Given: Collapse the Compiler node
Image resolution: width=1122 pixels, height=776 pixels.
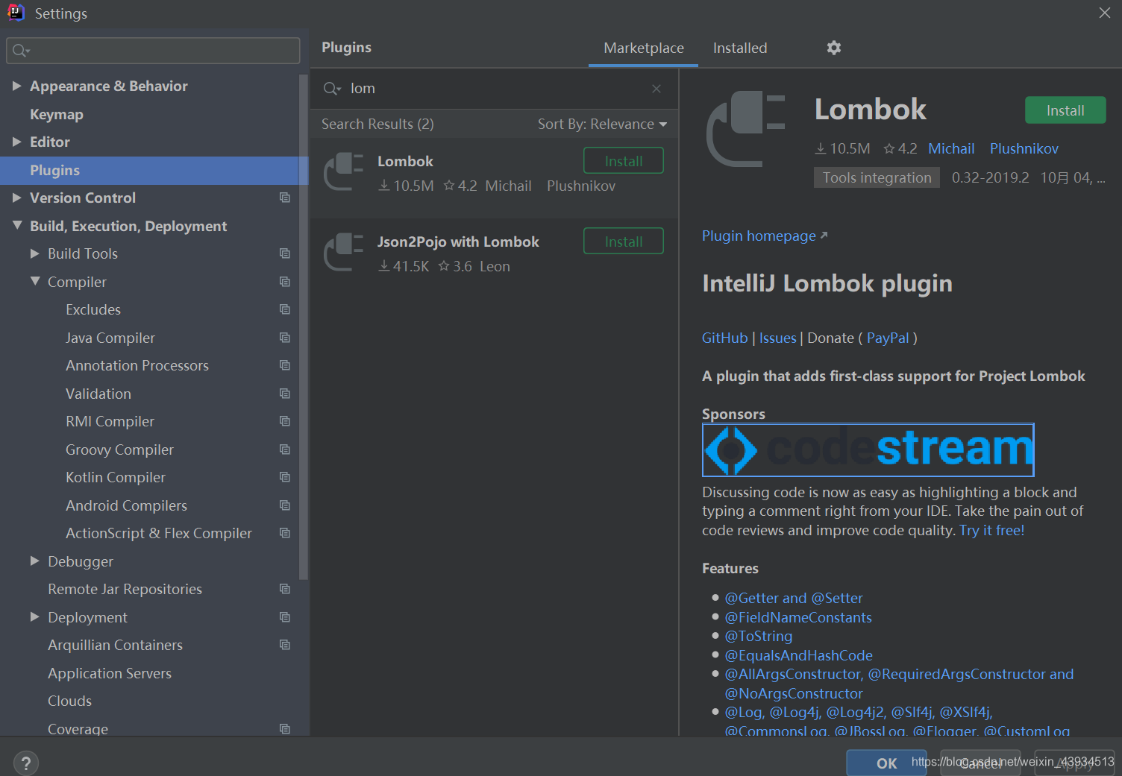Looking at the screenshot, I should pyautogui.click(x=34, y=281).
